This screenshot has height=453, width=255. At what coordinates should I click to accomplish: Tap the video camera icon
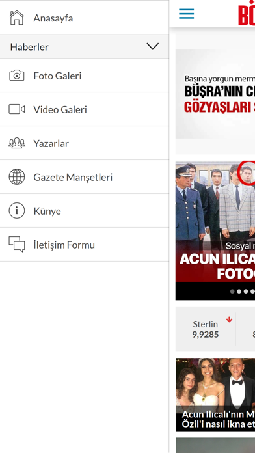pyautogui.click(x=17, y=109)
